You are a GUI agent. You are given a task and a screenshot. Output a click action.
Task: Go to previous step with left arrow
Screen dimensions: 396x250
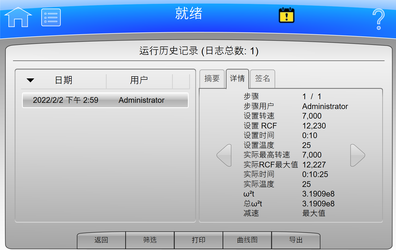point(224,155)
